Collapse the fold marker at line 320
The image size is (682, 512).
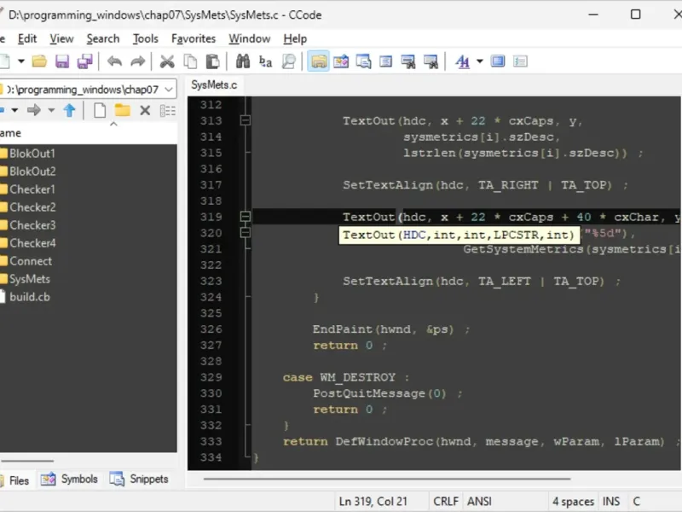(x=246, y=233)
